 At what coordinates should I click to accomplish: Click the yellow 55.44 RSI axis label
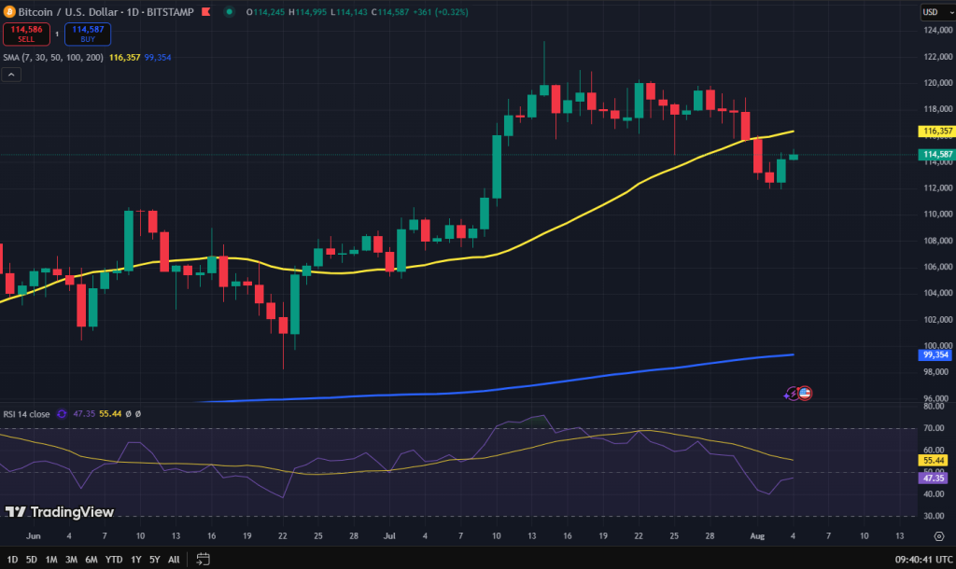click(x=934, y=461)
